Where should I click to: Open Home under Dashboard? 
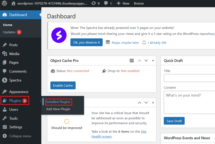click(x=8, y=25)
